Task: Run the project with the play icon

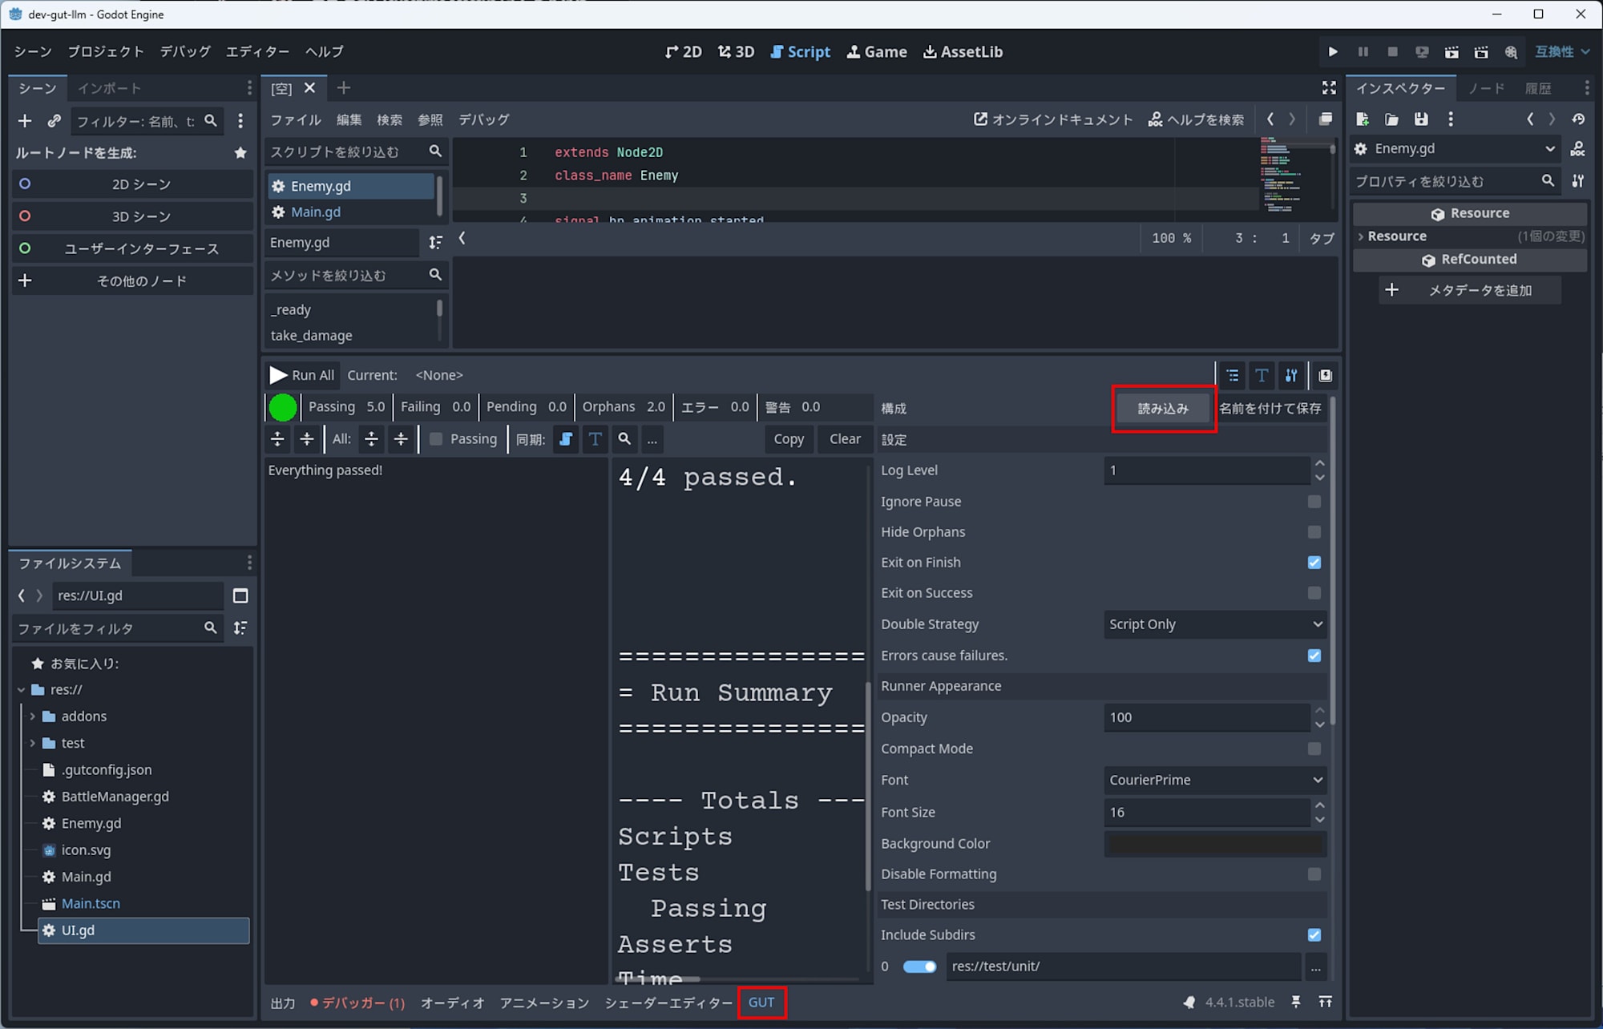Action: [x=1333, y=51]
